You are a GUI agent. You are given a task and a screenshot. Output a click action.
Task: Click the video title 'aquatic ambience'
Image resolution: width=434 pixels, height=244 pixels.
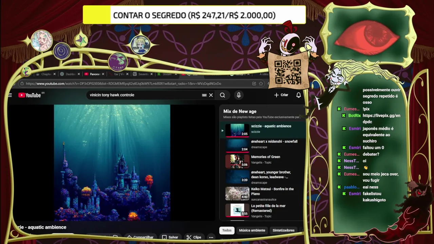[41, 227]
